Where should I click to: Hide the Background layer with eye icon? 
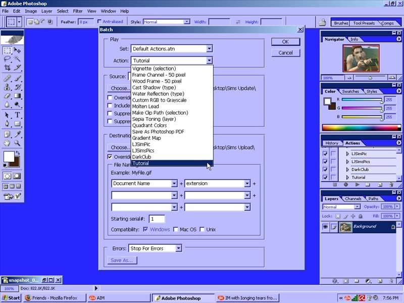[325, 226]
